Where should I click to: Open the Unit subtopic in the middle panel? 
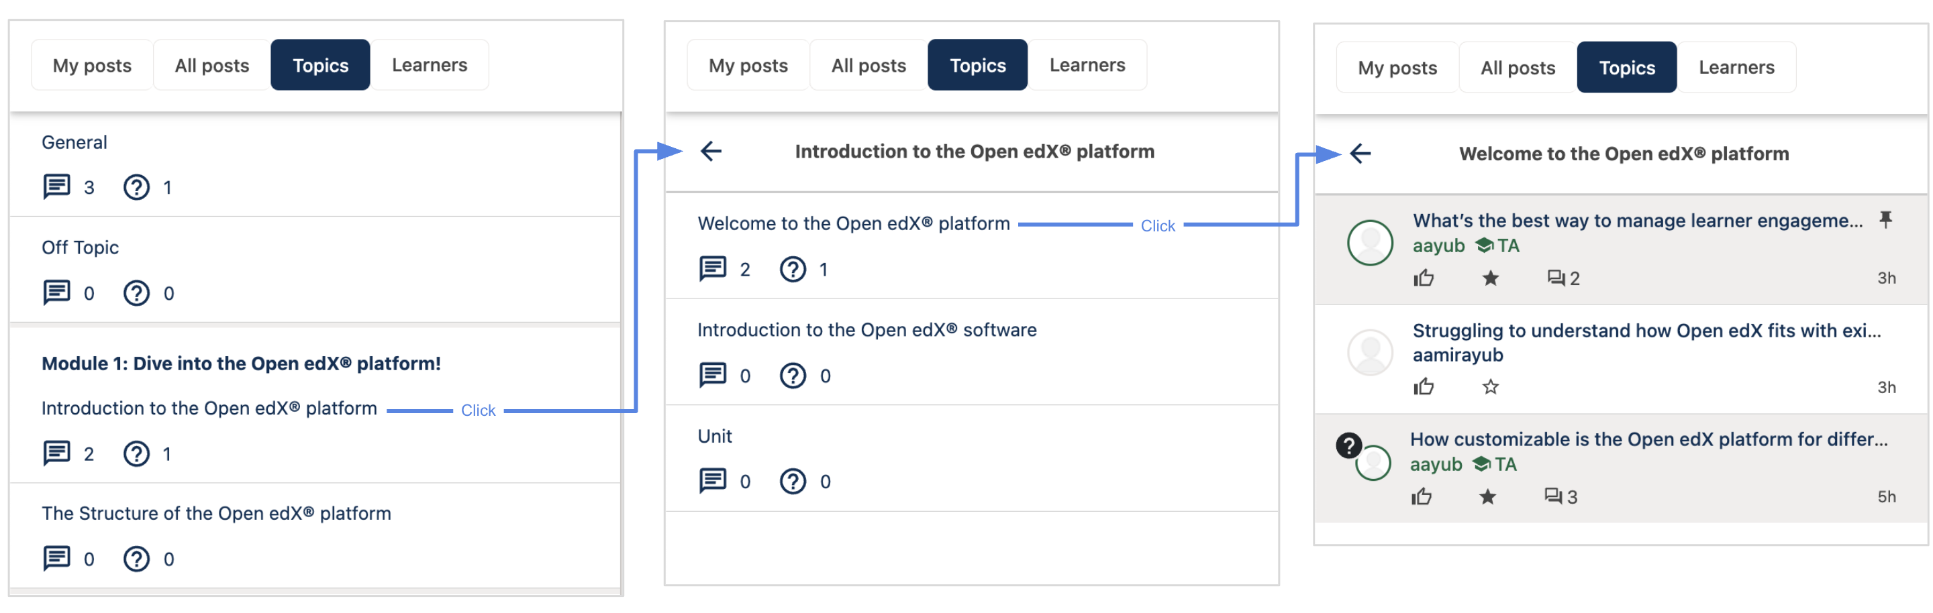[x=714, y=437]
